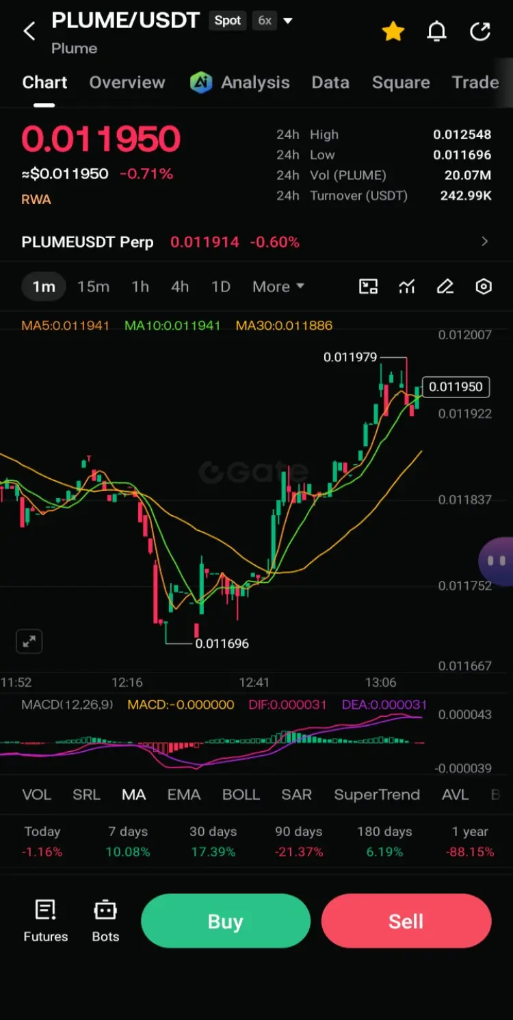This screenshot has height=1020, width=513.
Task: Tap the Today -1.16% performance
Action: [x=42, y=842]
